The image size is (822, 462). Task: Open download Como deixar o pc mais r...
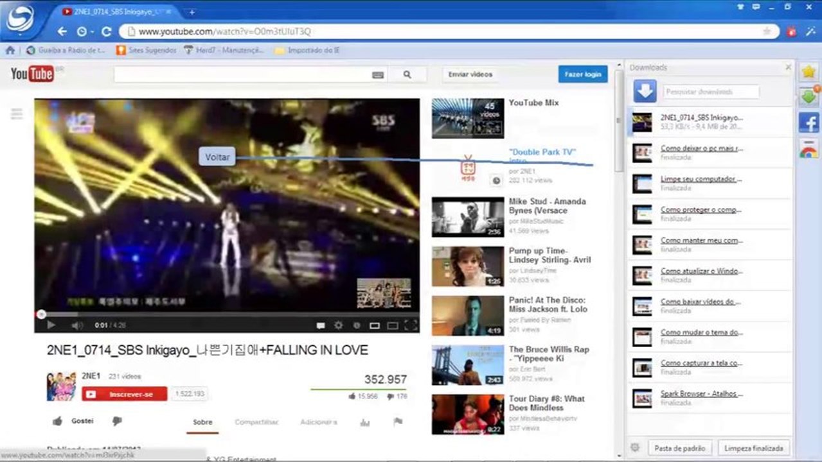pyautogui.click(x=702, y=148)
